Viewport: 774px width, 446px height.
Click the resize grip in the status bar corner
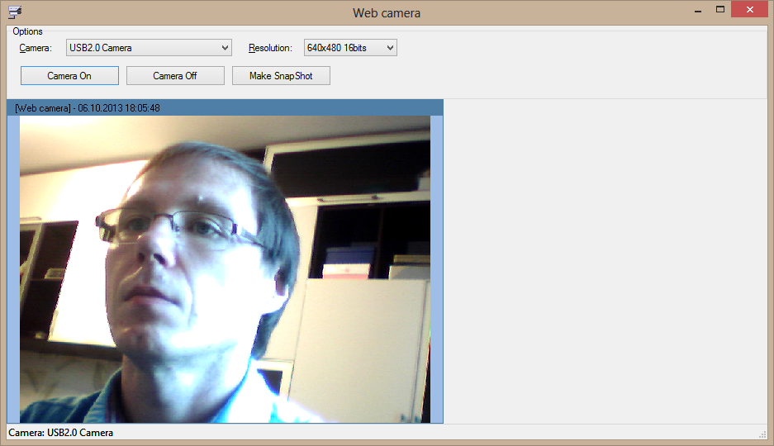tap(762, 434)
